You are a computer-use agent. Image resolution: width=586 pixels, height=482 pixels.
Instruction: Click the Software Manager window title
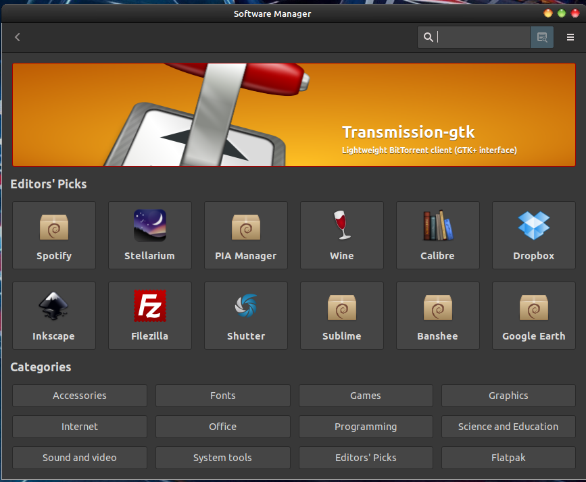[272, 14]
